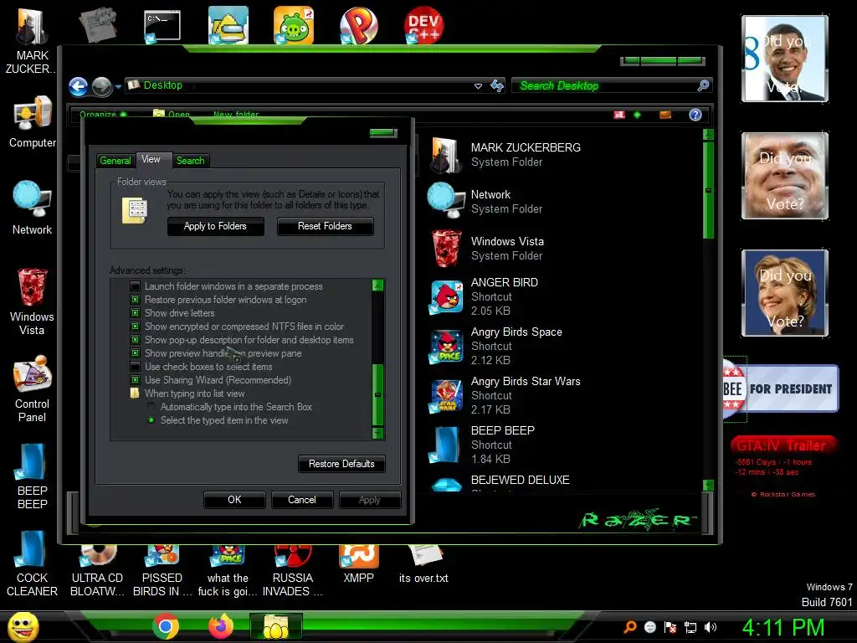The width and height of the screenshot is (857, 643).
Task: Open Chrome from the taskbar
Action: tap(166, 626)
